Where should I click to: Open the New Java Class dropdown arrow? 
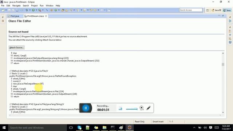[59, 10]
